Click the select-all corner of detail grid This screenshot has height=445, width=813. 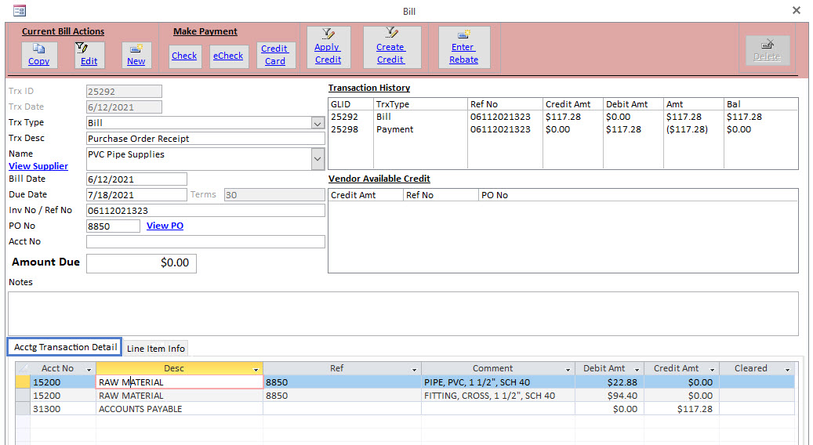(22, 368)
